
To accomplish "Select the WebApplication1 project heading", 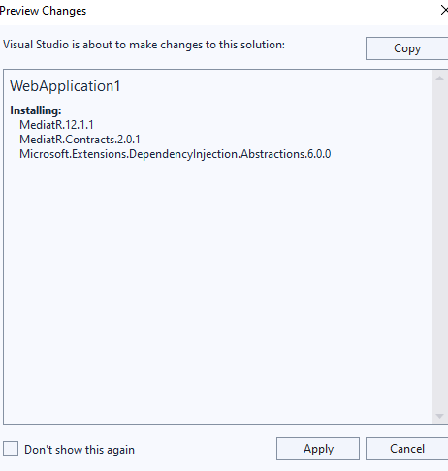I will tap(65, 86).
